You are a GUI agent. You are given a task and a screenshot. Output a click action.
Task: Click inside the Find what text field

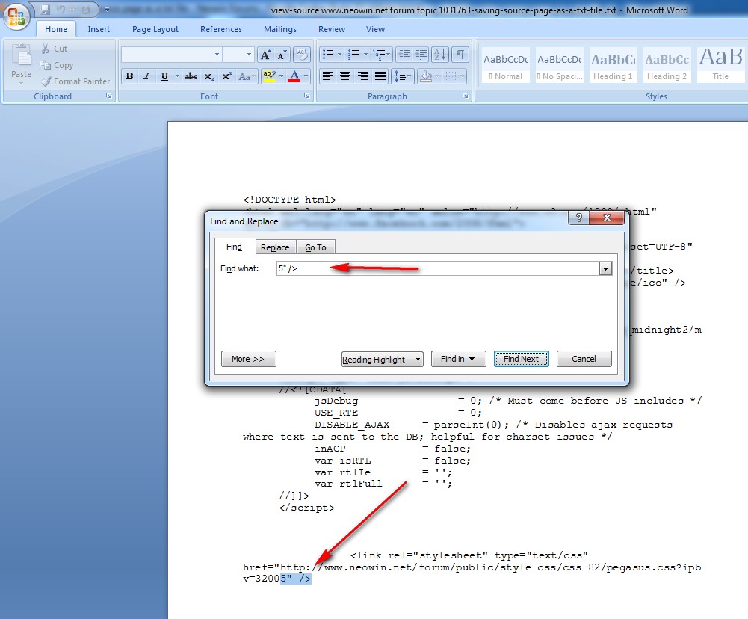(437, 269)
